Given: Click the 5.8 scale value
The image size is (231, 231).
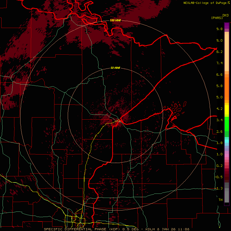Looking at the screenshot, I should [x=219, y=86].
